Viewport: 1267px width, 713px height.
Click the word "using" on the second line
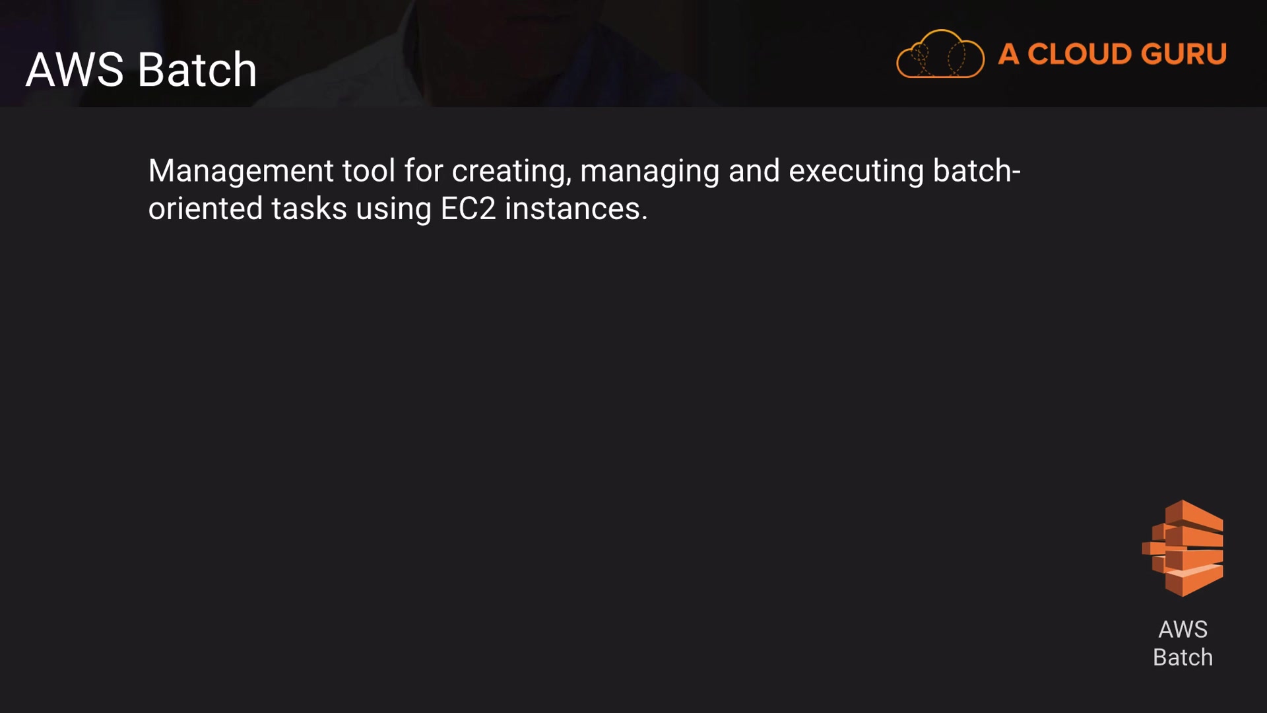click(x=393, y=209)
